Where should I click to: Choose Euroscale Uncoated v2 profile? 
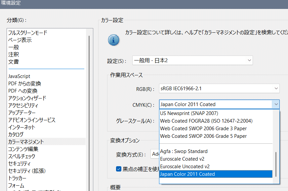coord(216,167)
